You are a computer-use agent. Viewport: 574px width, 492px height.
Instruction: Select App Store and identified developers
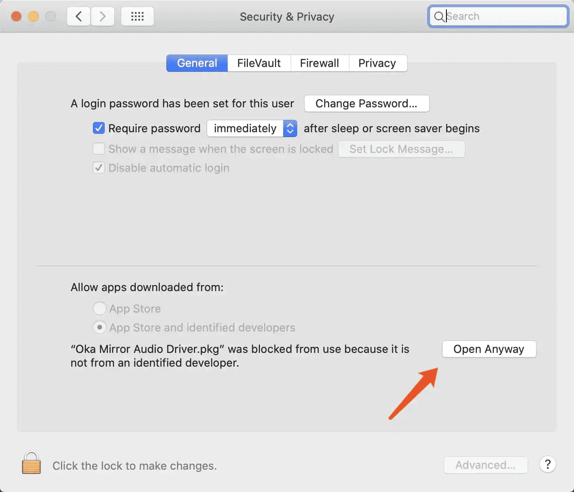pos(99,328)
